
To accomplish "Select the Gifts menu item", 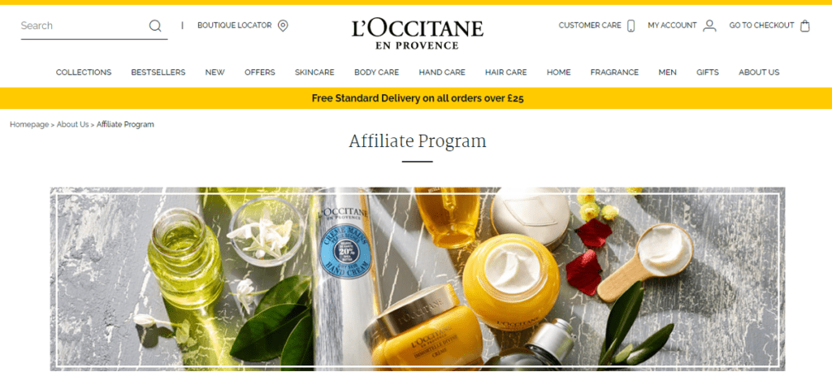I will point(708,72).
